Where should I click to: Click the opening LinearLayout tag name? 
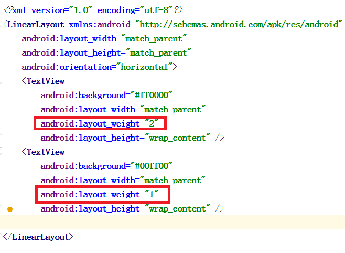pyautogui.click(x=36, y=25)
